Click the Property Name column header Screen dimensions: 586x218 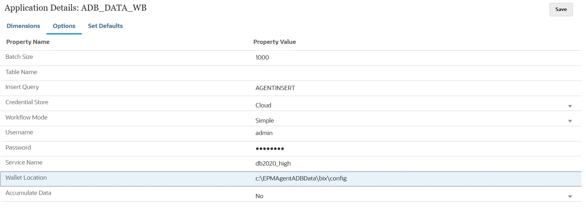28,42
